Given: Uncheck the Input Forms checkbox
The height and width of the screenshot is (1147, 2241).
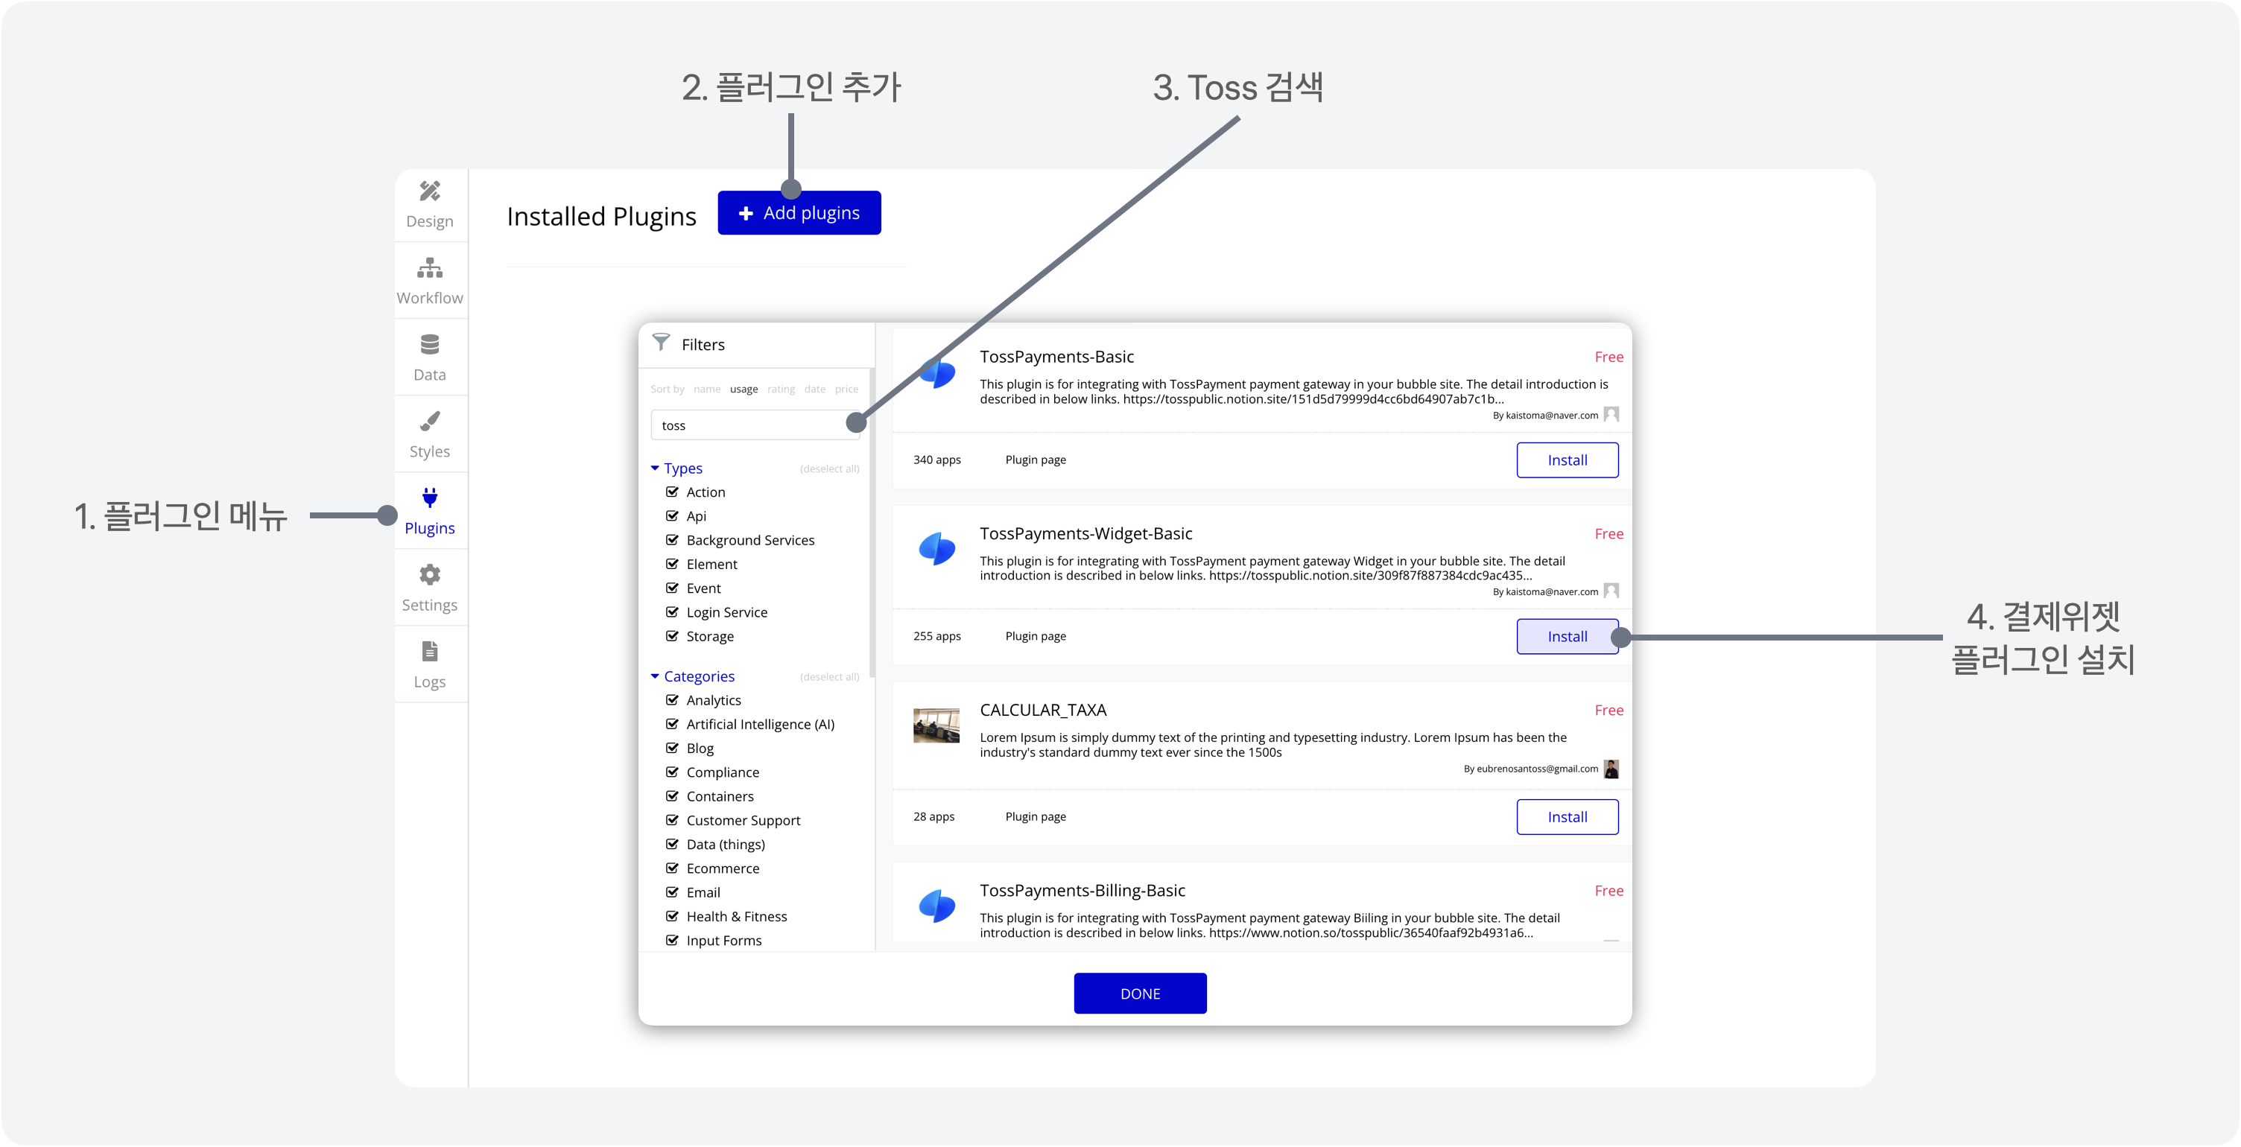Looking at the screenshot, I should pos(673,940).
